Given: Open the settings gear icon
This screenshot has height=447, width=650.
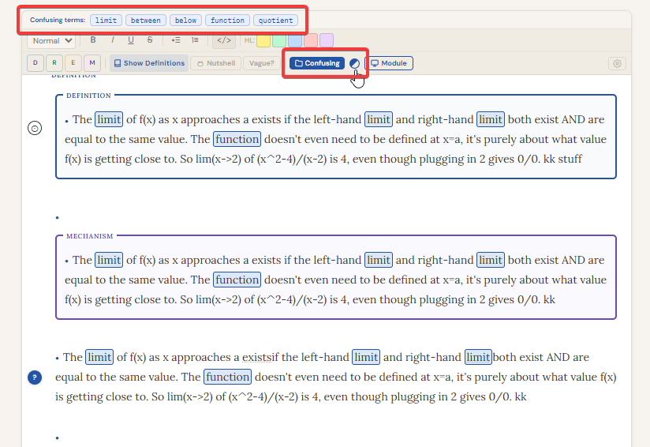Looking at the screenshot, I should [x=618, y=63].
